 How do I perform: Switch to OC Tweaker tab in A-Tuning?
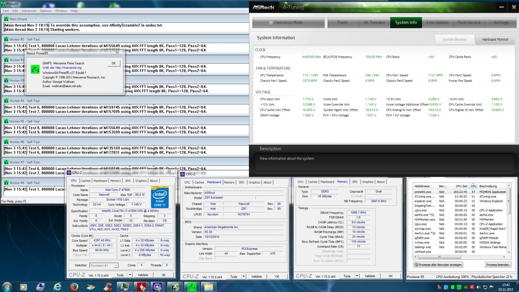(374, 23)
